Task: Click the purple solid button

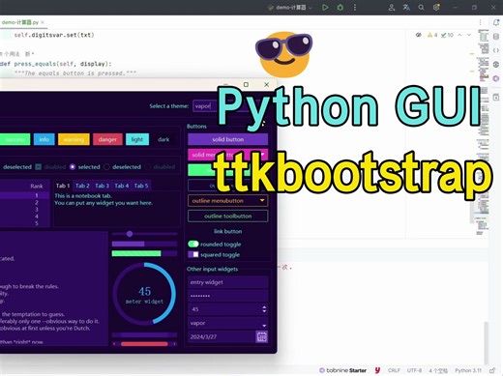Action: [x=227, y=139]
